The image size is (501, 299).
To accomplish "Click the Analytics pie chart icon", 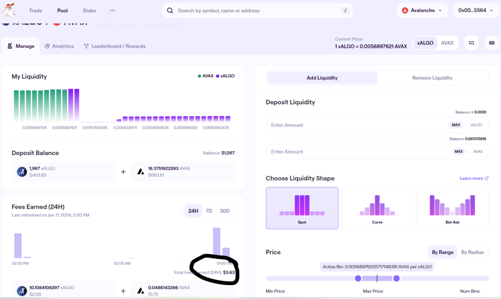I will [x=47, y=46].
